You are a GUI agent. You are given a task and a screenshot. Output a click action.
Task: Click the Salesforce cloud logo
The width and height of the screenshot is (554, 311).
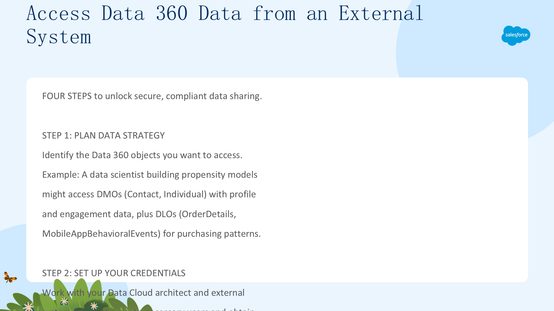pyautogui.click(x=516, y=35)
